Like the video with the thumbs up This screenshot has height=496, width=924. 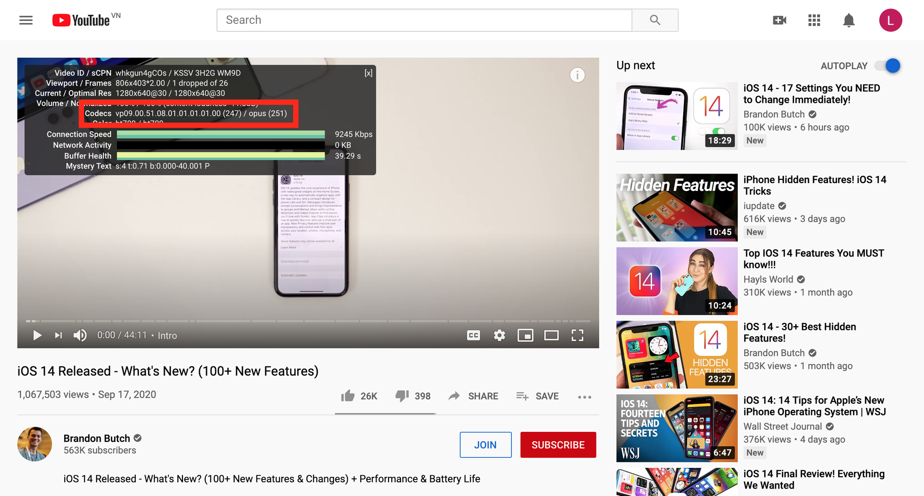[x=348, y=395]
